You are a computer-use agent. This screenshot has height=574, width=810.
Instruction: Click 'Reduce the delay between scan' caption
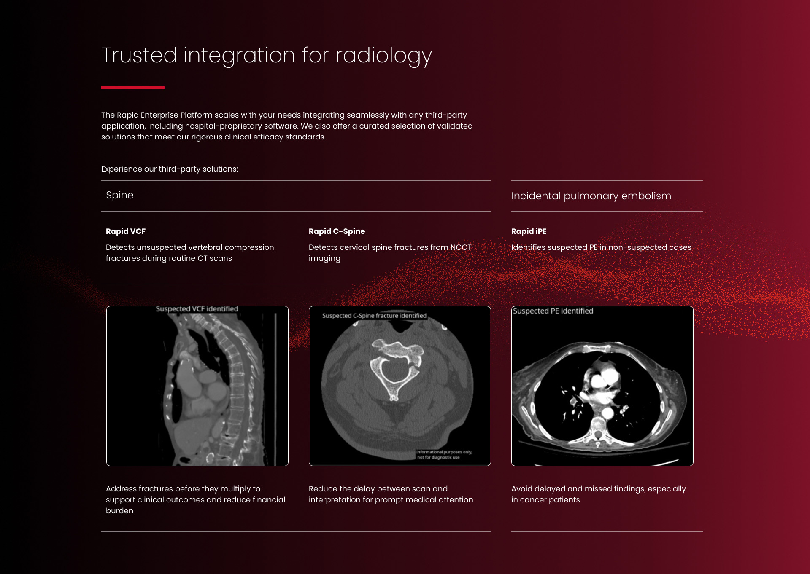(x=391, y=494)
